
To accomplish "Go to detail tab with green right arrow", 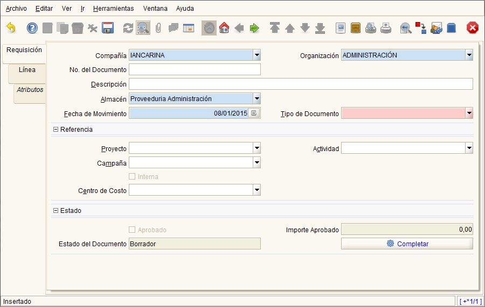I will (254, 28).
